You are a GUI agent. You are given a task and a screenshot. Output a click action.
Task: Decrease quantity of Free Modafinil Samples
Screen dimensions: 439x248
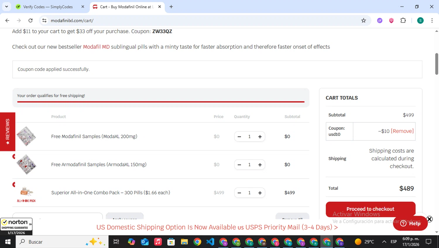239,137
